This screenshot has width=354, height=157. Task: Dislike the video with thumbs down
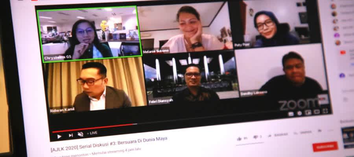point(255,137)
